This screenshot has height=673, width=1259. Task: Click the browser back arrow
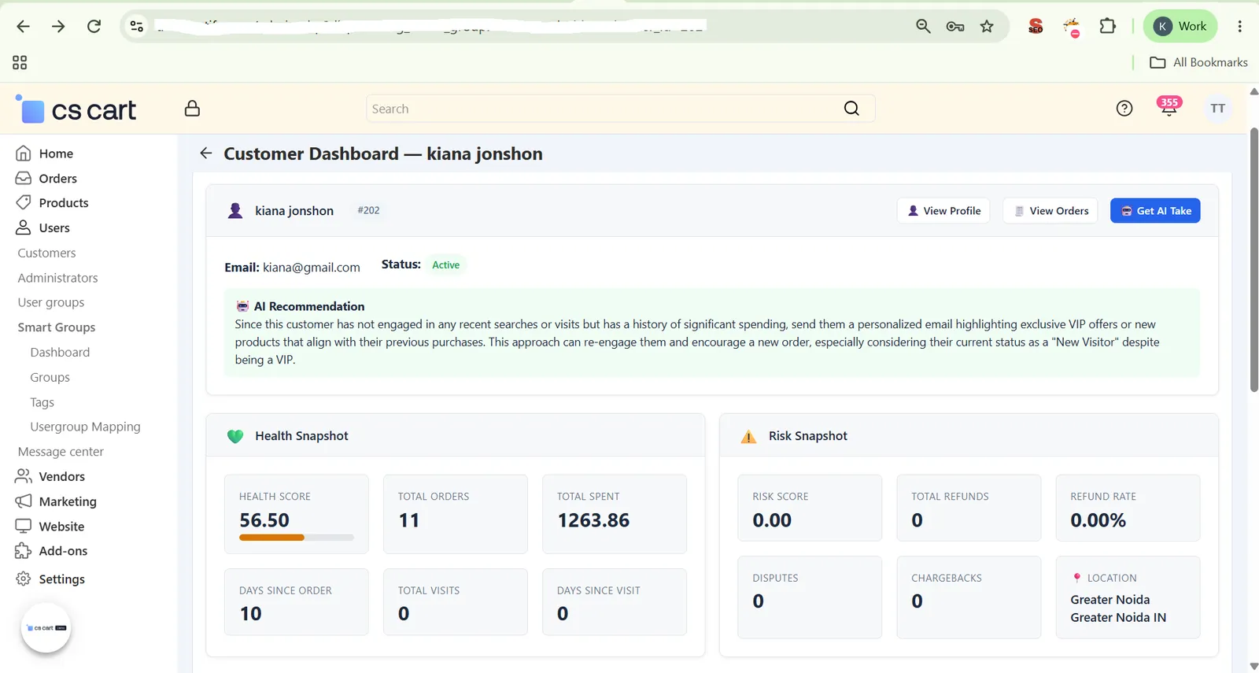pos(23,27)
